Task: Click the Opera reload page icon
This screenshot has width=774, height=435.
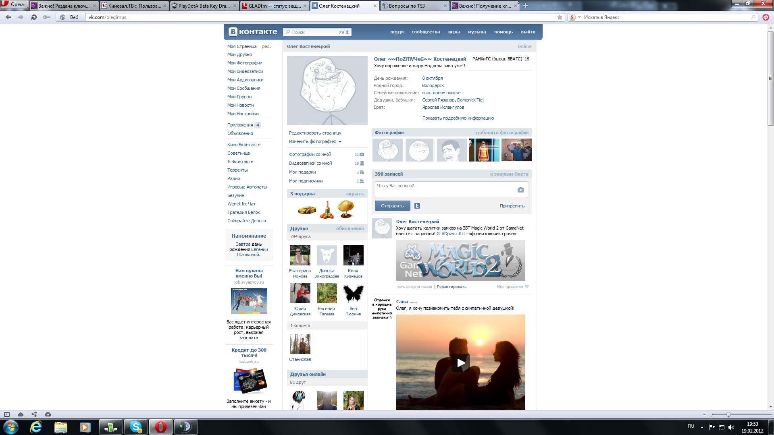Action: [34, 17]
